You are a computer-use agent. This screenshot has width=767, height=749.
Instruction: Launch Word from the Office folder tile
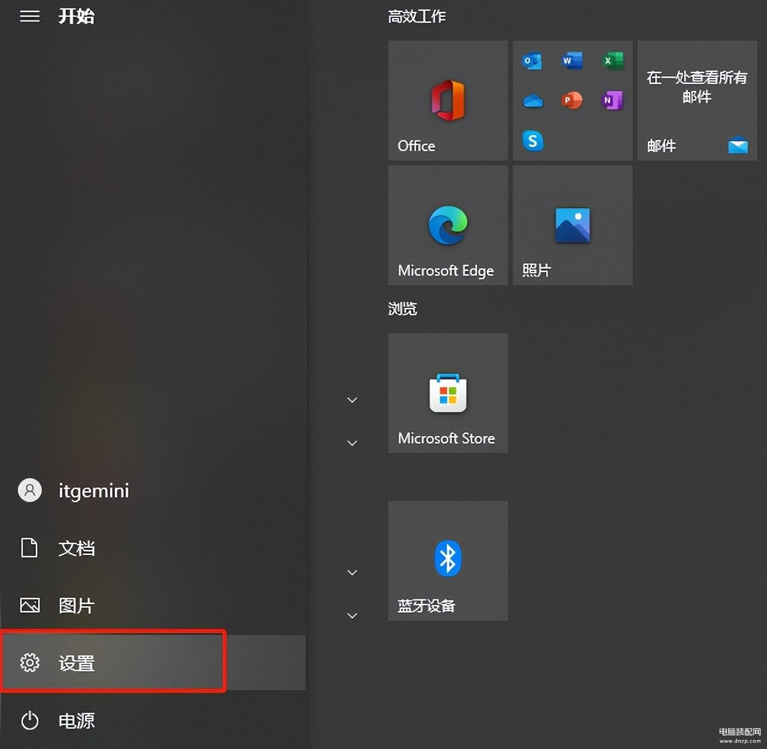[572, 61]
